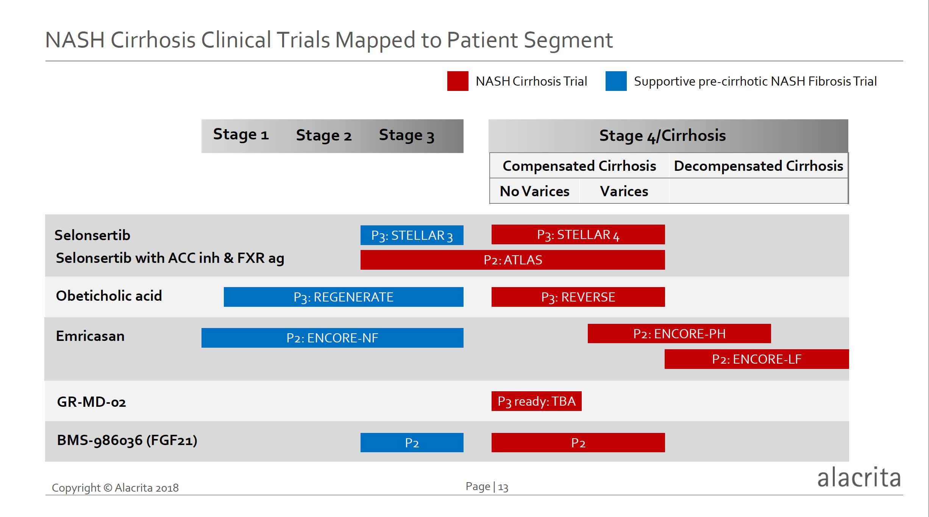Select the P3: REGENERATE blue bar
929x517 pixels.
343,297
